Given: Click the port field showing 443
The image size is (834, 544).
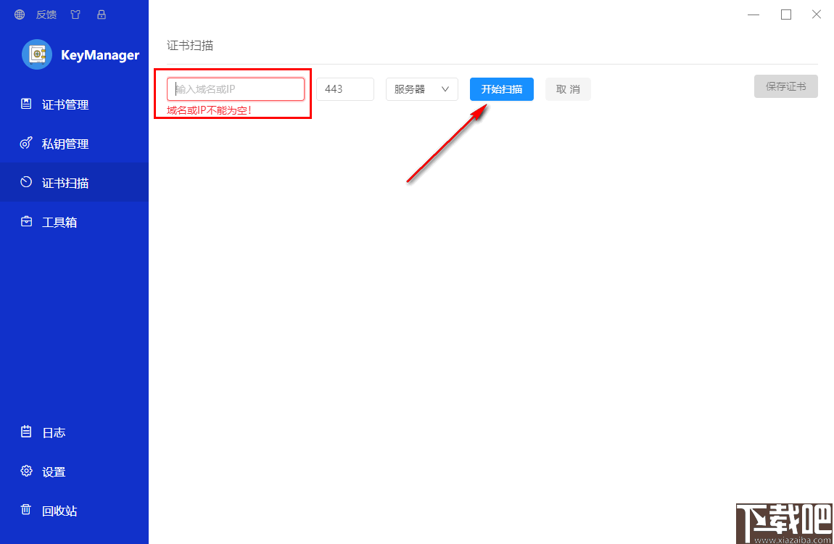Looking at the screenshot, I should tap(345, 88).
